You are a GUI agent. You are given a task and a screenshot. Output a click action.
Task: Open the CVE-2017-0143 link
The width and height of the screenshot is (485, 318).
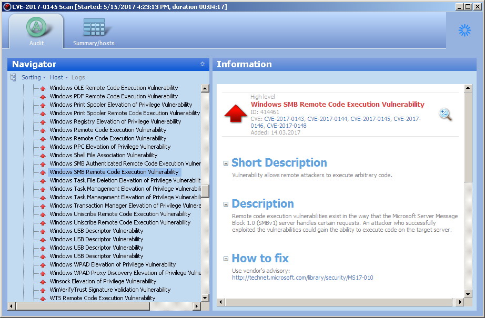click(284, 119)
